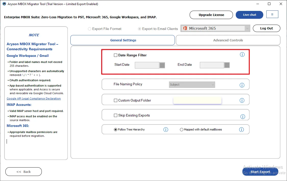This screenshot has width=287, height=181.
Task: Click the Microsoft 365: note heading
Action: point(18,126)
